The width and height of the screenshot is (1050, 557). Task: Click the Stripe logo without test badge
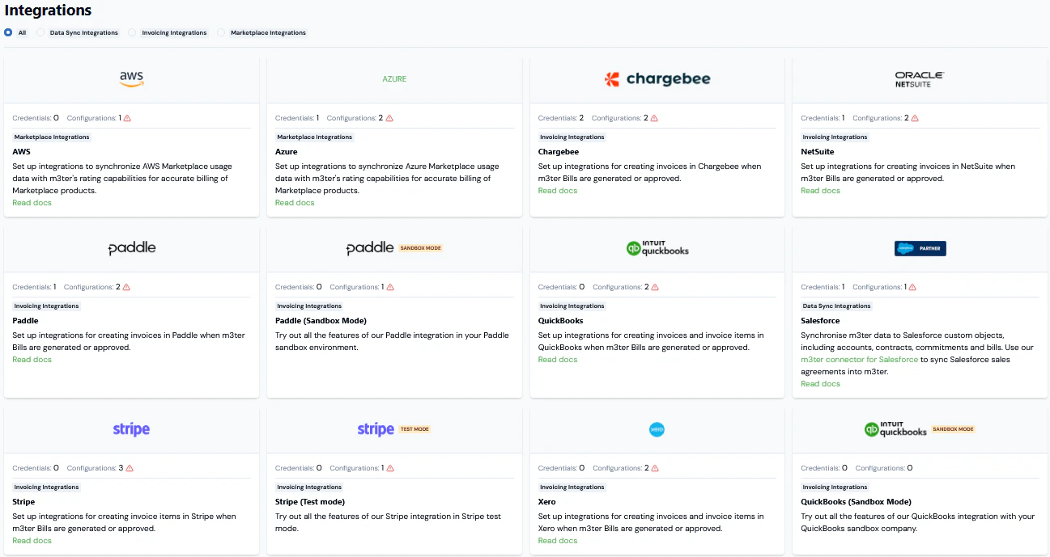pos(131,429)
